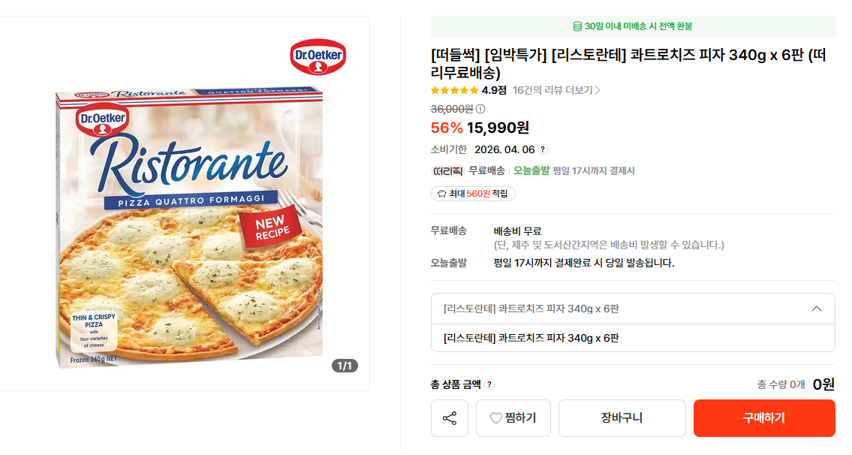Open the Ristorante pizza product image
The height and width of the screenshot is (455, 852).
point(189,225)
